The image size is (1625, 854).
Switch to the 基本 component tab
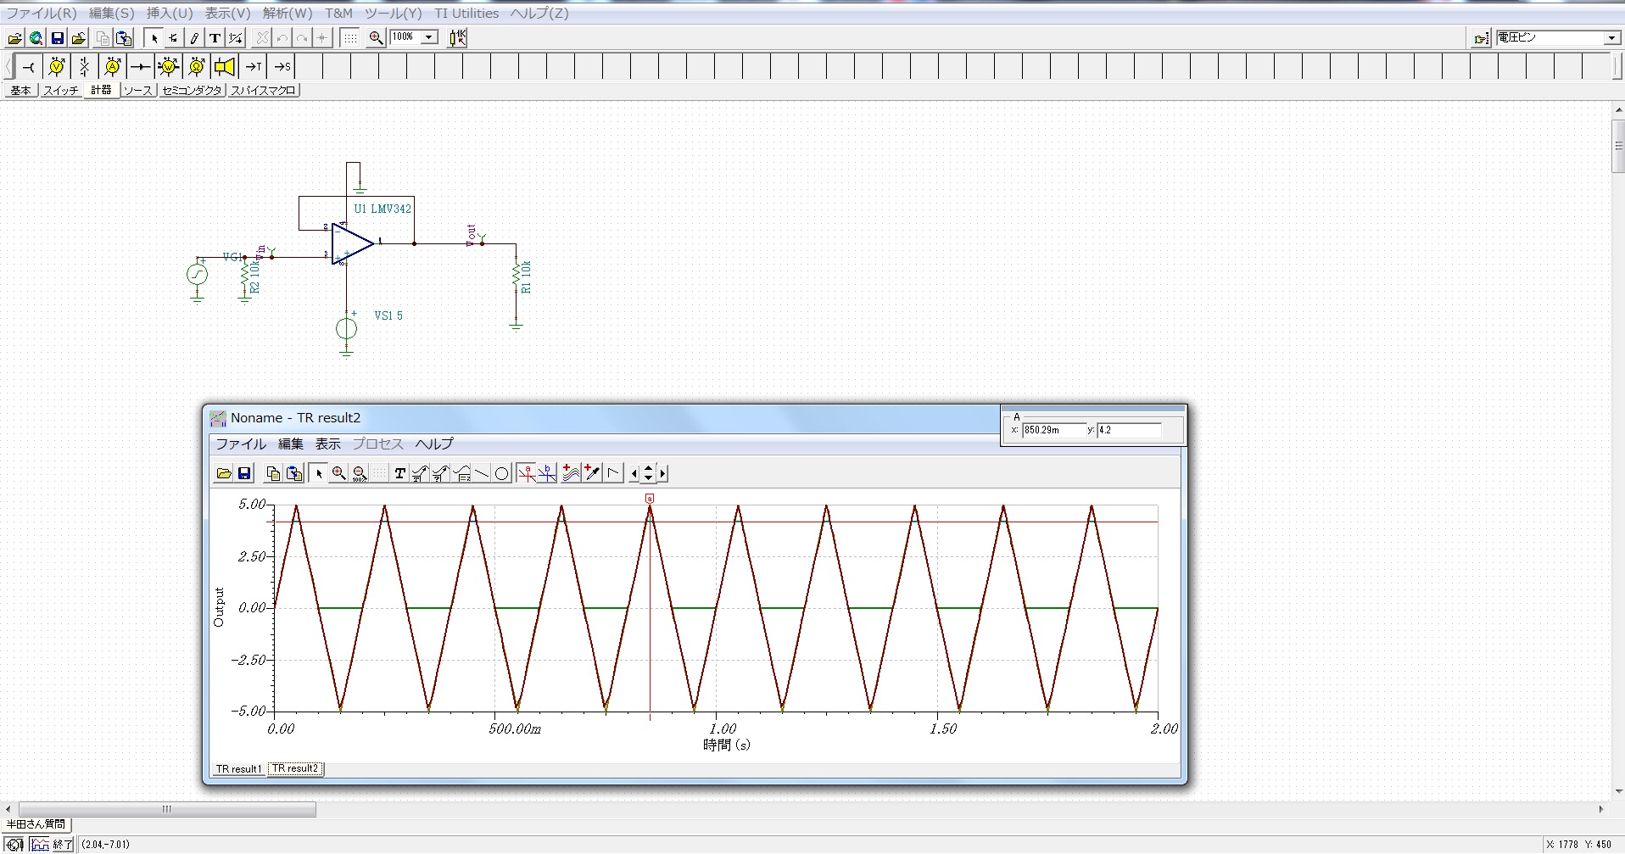tap(20, 91)
